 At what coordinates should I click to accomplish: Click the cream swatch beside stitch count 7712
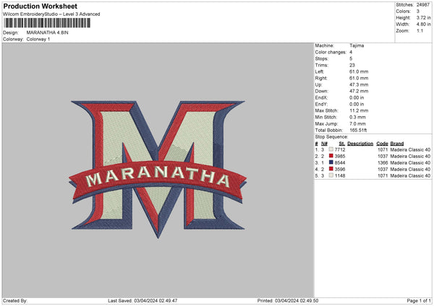331,149
